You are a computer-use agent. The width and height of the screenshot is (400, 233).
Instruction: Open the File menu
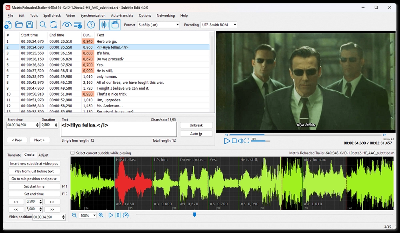pyautogui.click(x=10, y=16)
